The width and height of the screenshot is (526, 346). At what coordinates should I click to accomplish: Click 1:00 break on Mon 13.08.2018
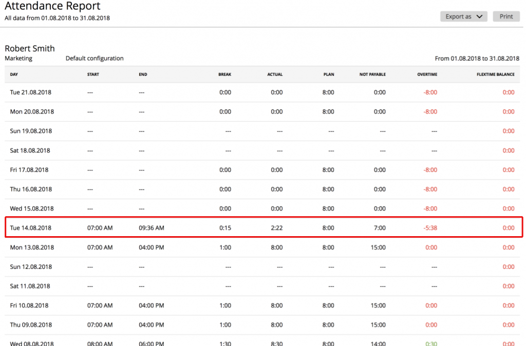point(225,247)
